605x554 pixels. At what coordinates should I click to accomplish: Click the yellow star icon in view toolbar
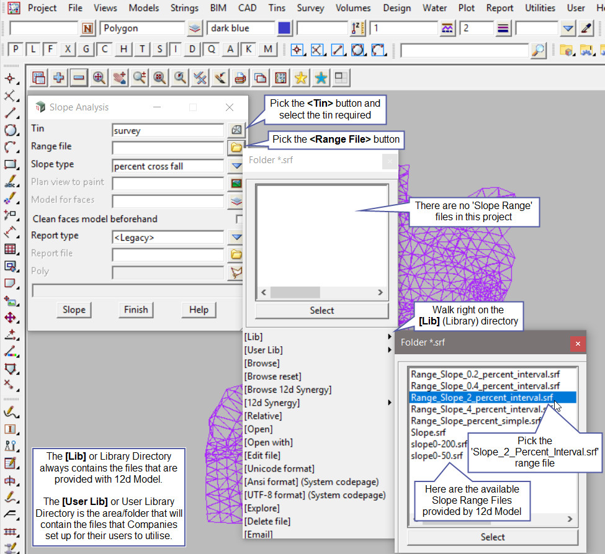[x=300, y=78]
